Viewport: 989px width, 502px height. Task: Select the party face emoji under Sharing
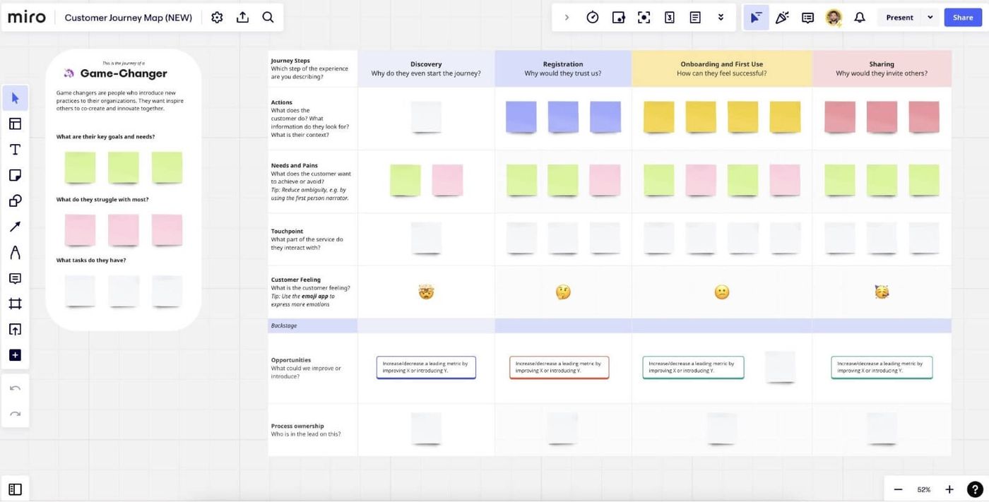coord(882,292)
